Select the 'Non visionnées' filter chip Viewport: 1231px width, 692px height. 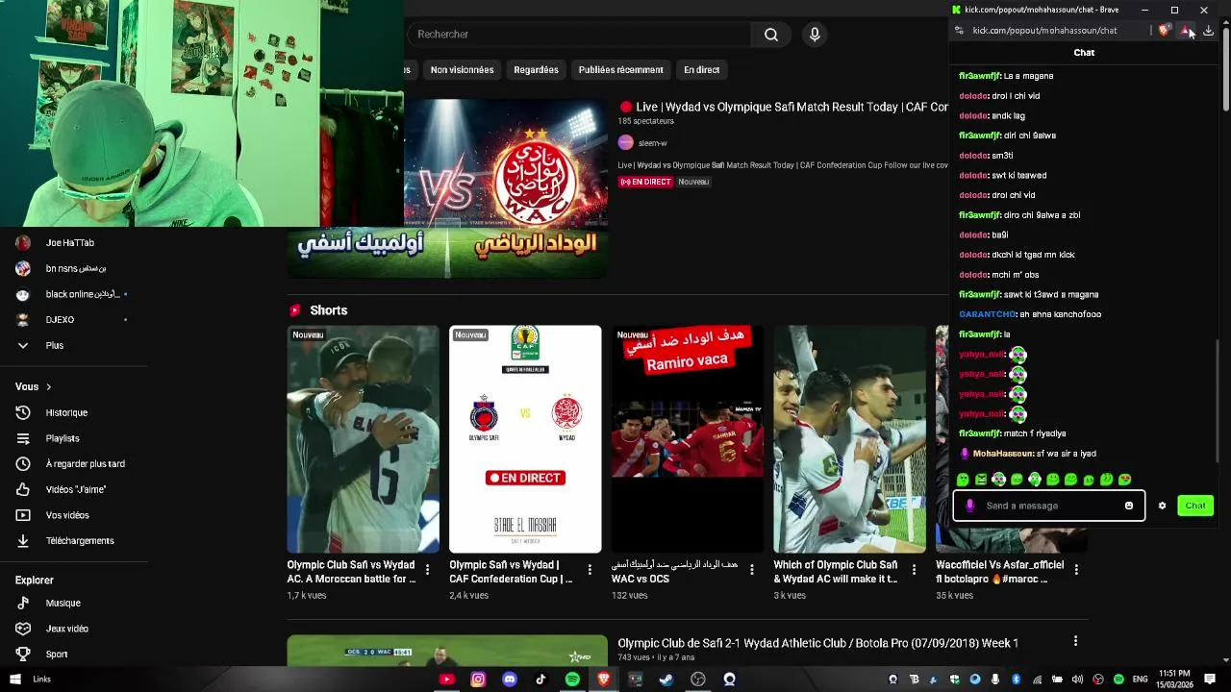(462, 70)
